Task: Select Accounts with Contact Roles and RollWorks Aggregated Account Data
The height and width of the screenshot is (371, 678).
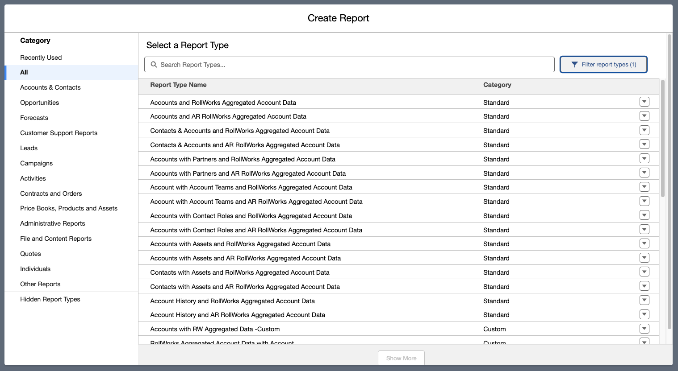Action: [x=251, y=216]
